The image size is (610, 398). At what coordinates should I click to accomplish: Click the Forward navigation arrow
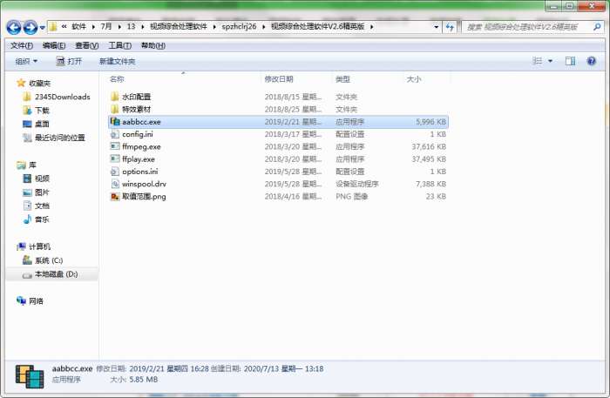[x=30, y=27]
